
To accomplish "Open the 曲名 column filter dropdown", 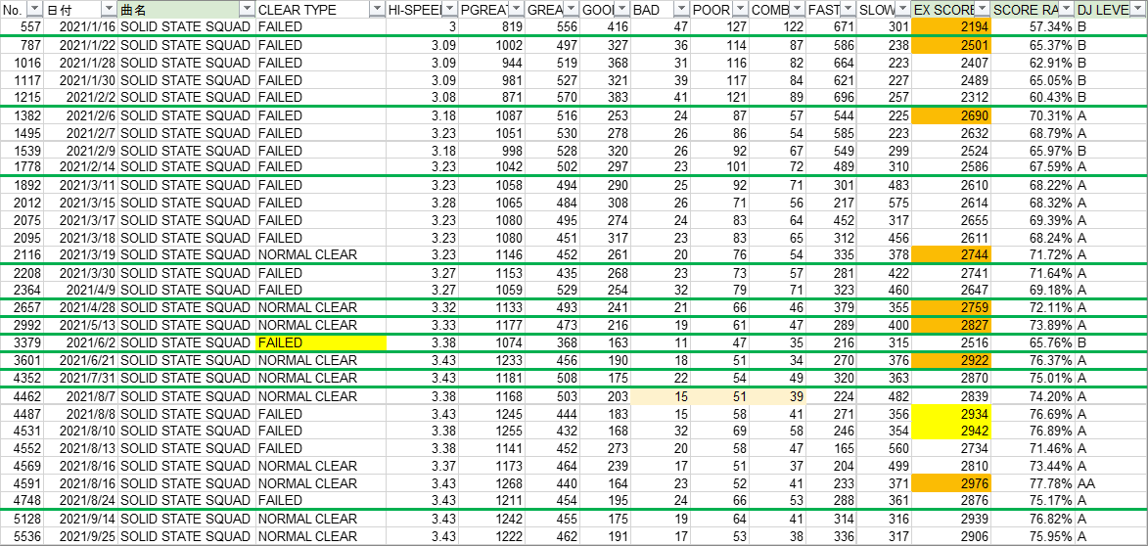I will (x=248, y=10).
